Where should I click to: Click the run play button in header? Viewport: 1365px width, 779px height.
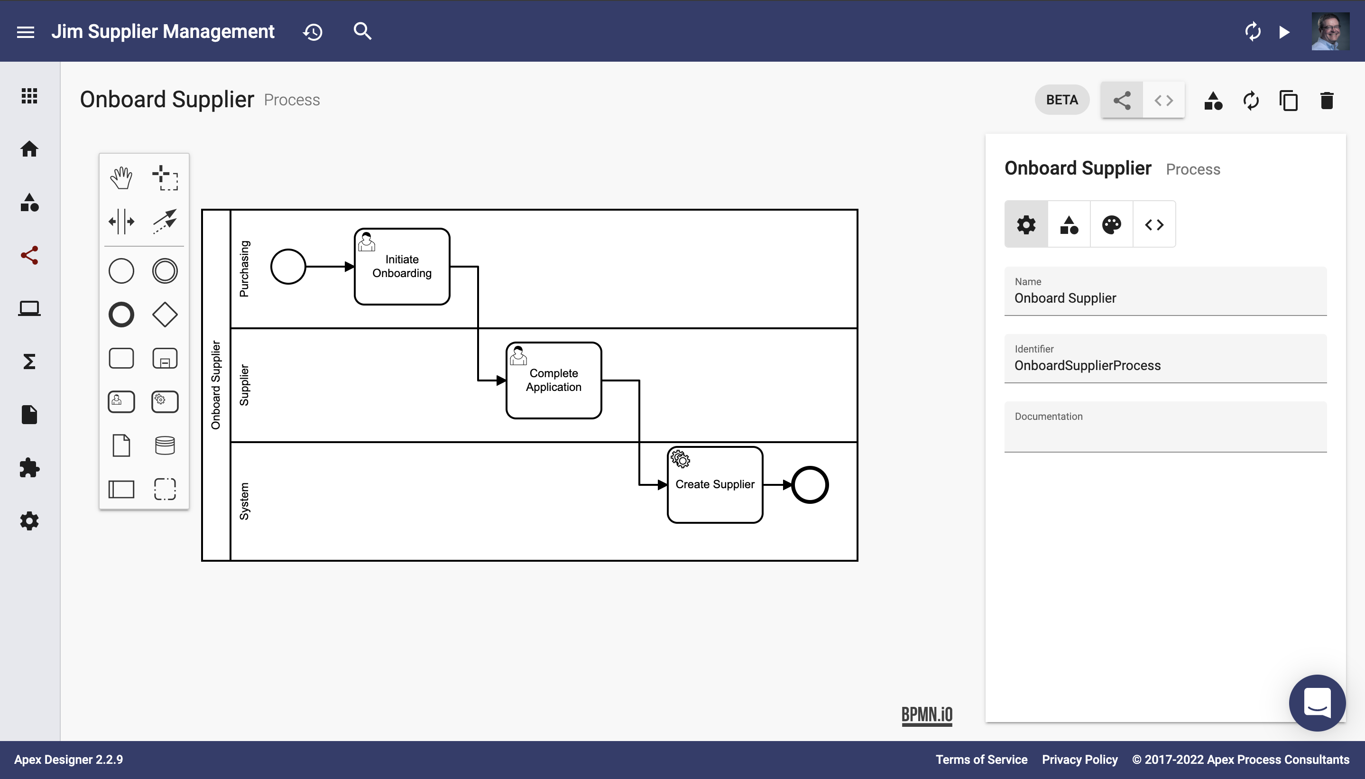tap(1284, 32)
